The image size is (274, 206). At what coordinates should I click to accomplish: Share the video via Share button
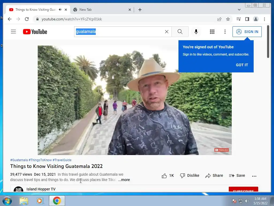click(x=214, y=175)
